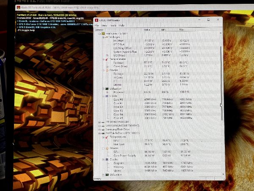Click the drive icon for Samsung Flash Drive
Screen dimensions: 254x191
click(103, 129)
